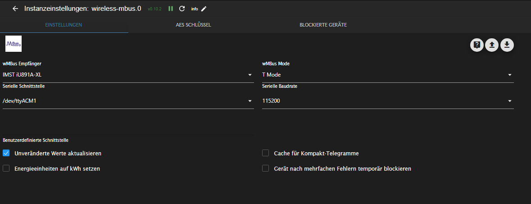Screen dimensions: 531x204
Task: Pause the wireless-mbus.0 instance
Action: [171, 9]
